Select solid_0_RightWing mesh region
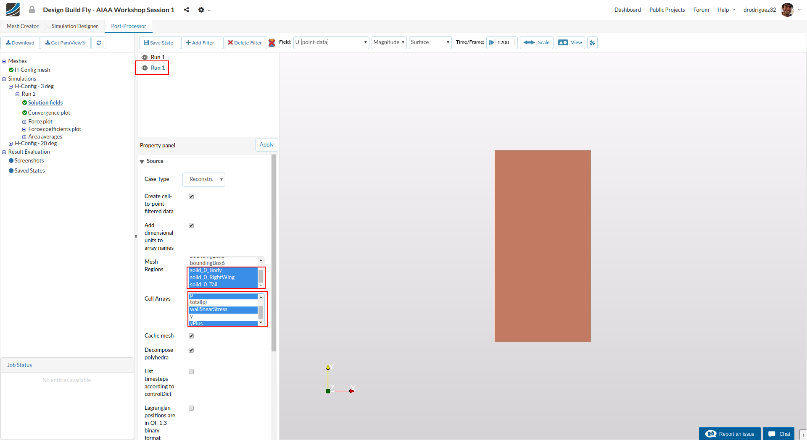Screen dimensions: 807x440 click(x=224, y=278)
